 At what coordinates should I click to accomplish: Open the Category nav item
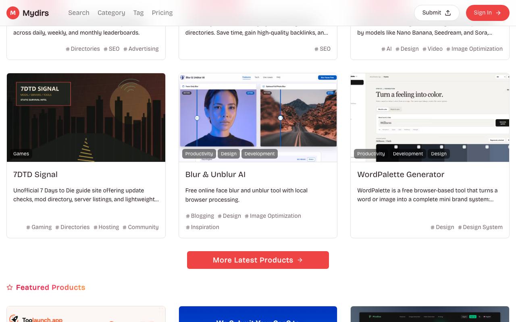pyautogui.click(x=111, y=13)
